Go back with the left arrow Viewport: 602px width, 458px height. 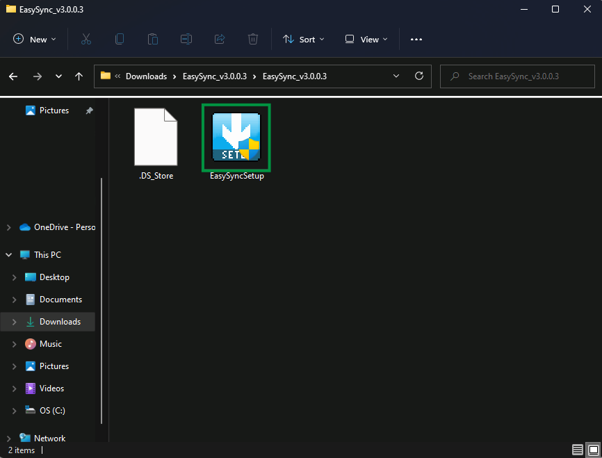coord(13,76)
